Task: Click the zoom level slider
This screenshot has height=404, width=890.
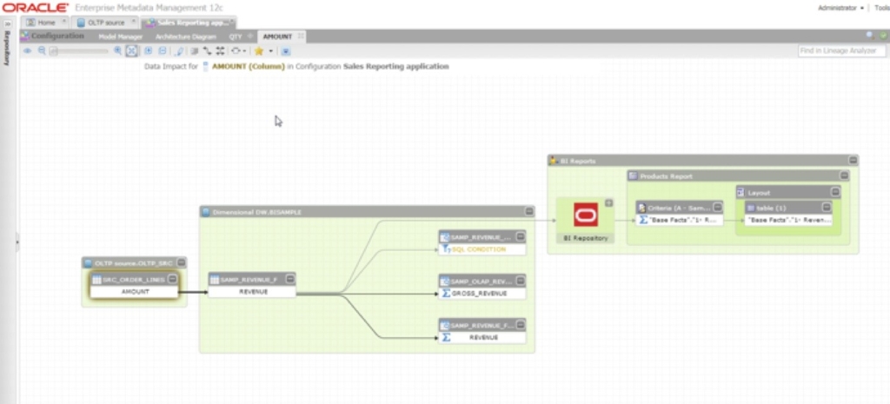Action: [79, 51]
